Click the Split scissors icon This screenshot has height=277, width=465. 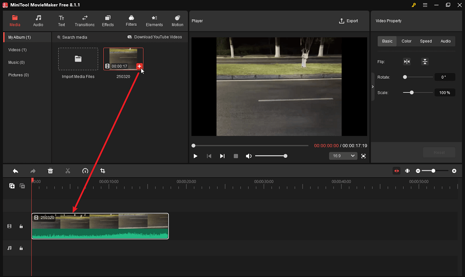tap(68, 171)
